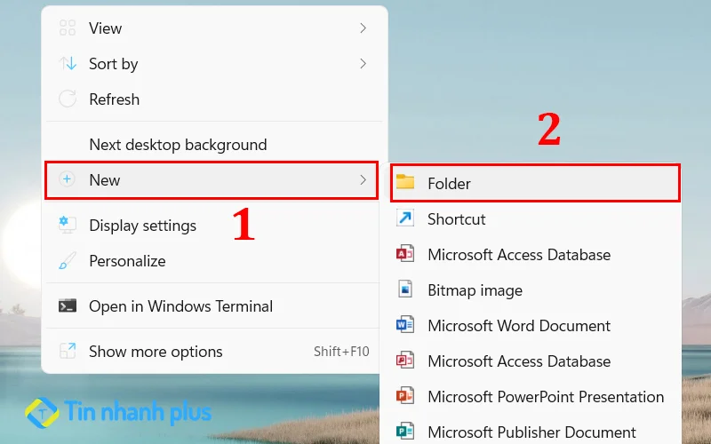This screenshot has width=711, height=444.
Task: Open the New submenu chevron
Action: coord(363,180)
